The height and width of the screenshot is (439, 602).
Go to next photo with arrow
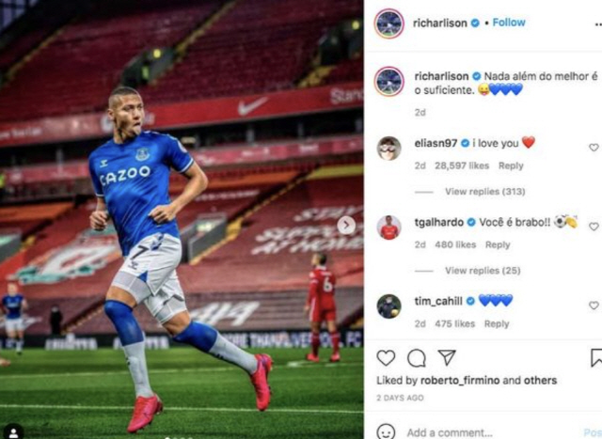[x=346, y=226]
